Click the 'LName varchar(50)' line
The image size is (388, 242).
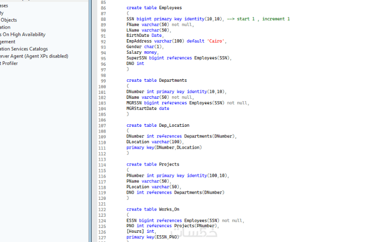pos(149,30)
